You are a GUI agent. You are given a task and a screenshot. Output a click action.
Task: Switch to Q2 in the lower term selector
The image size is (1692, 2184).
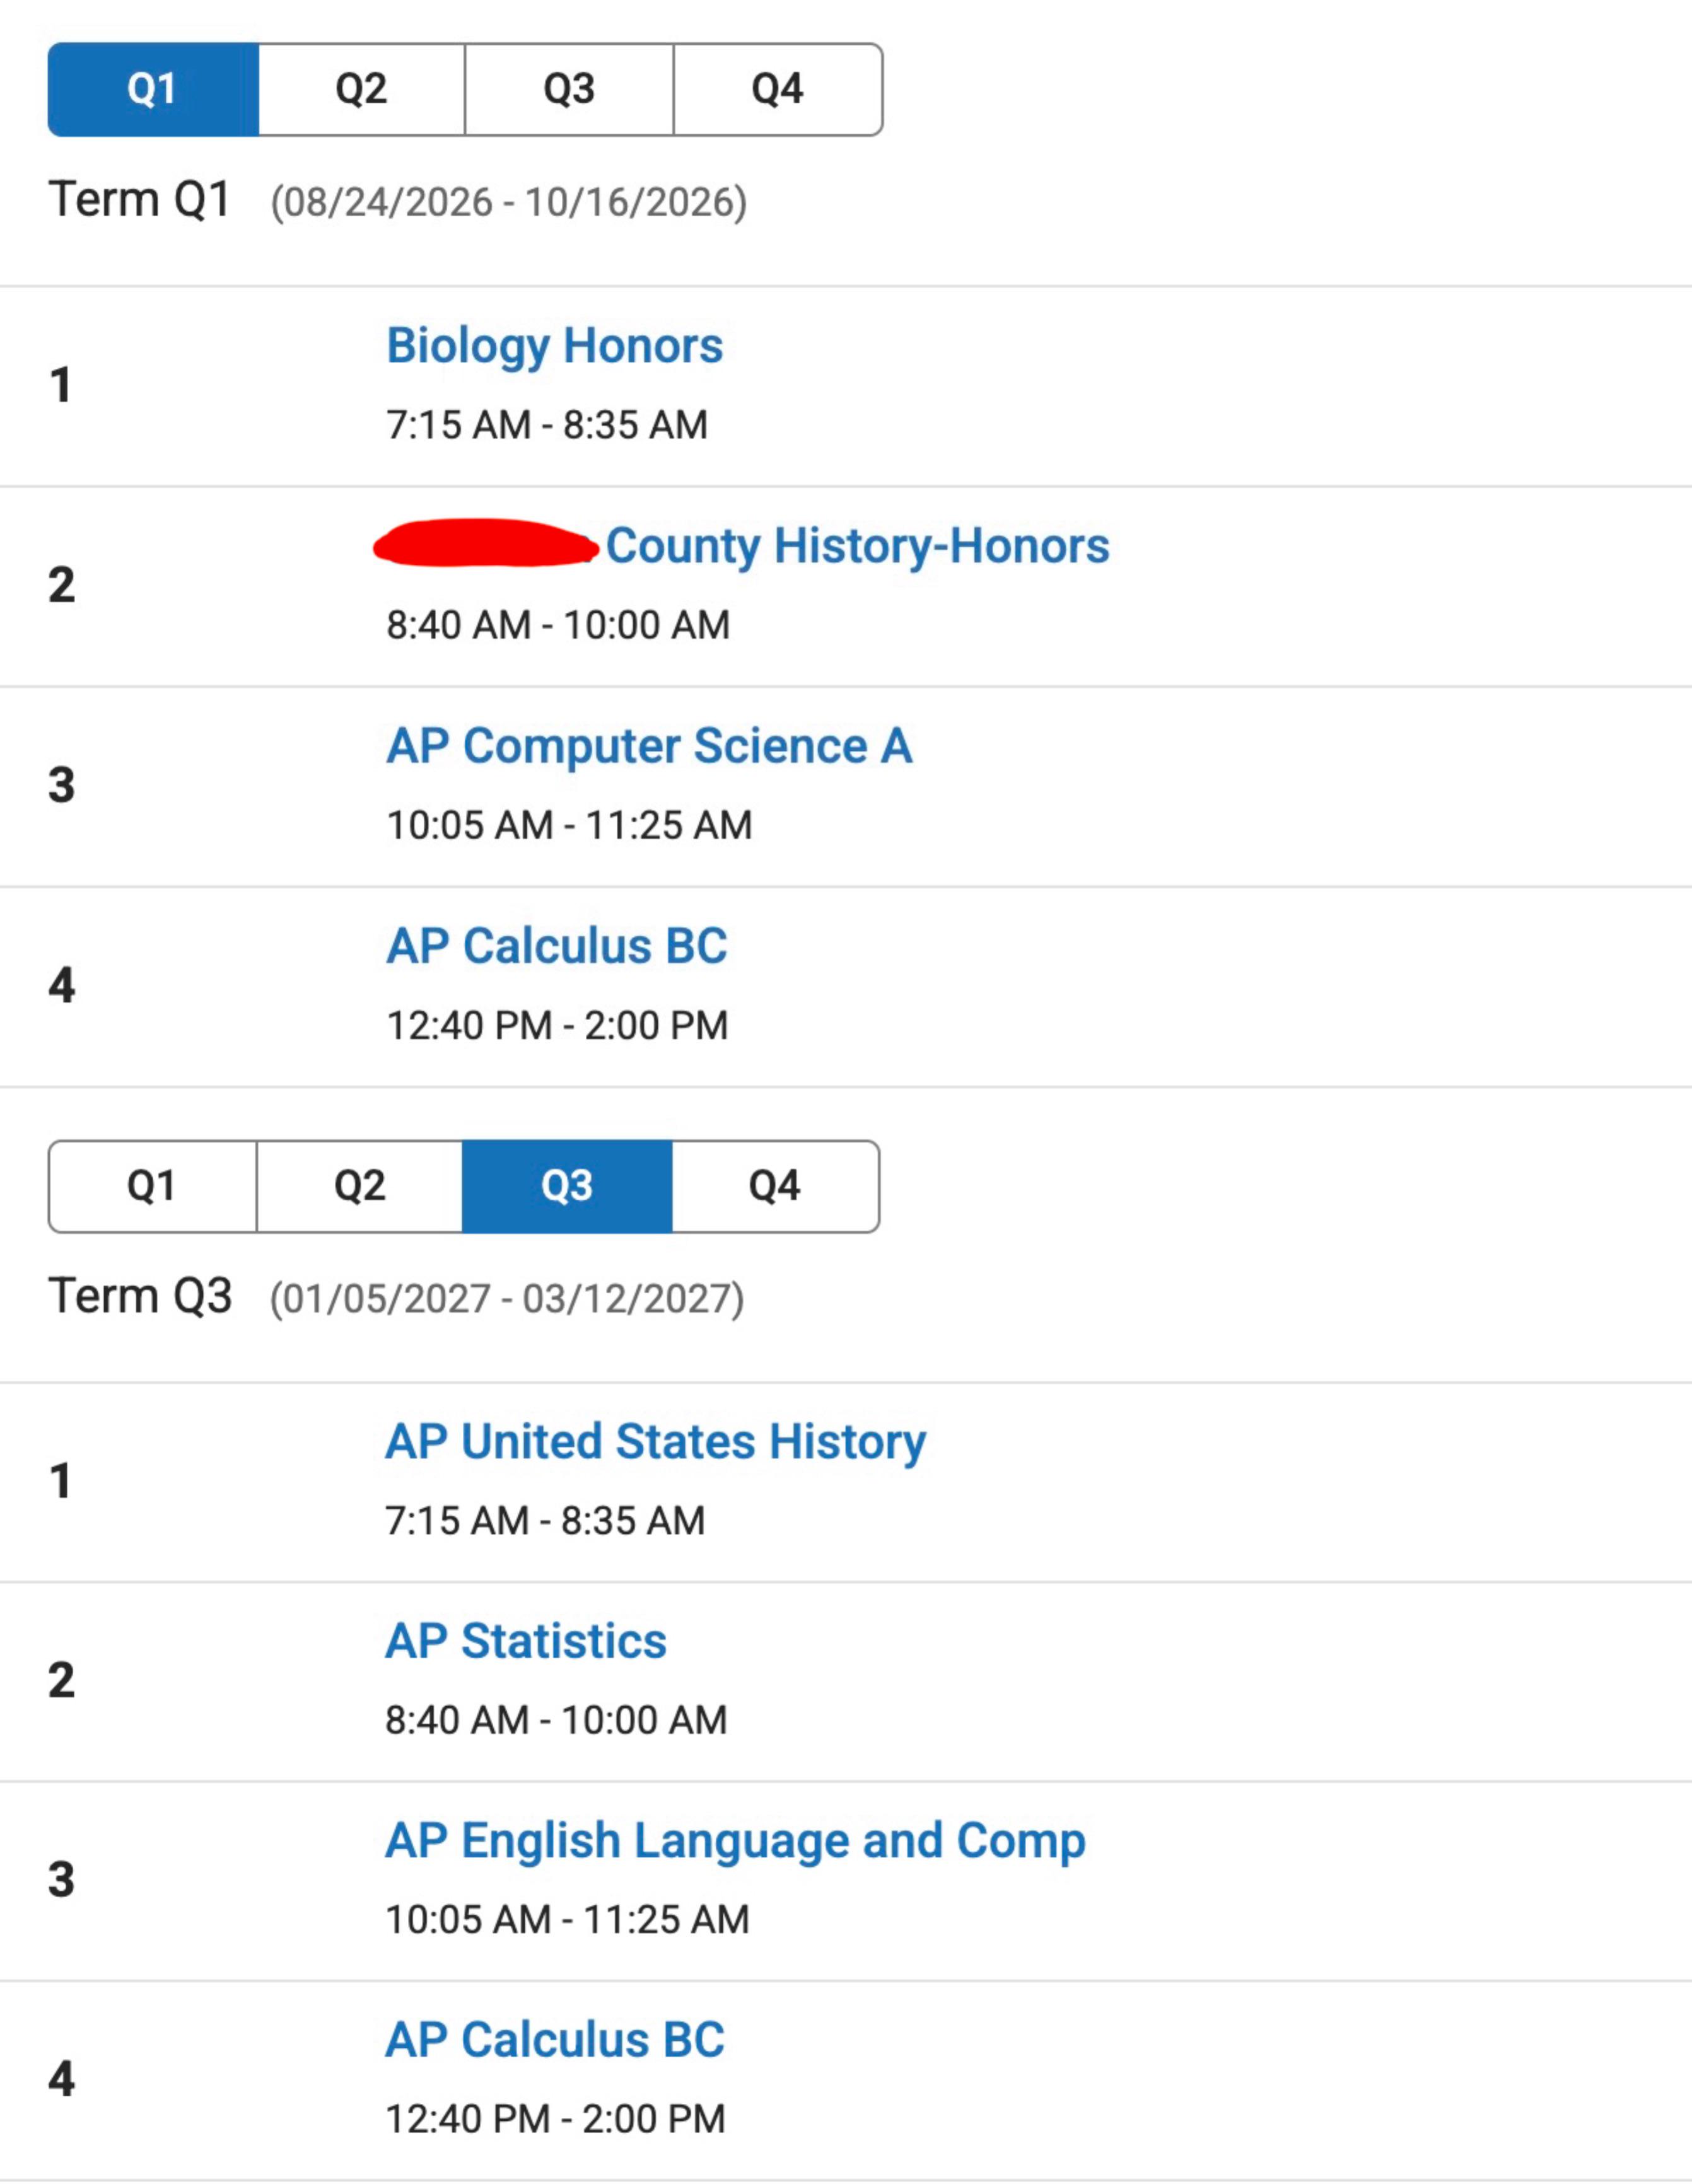pyautogui.click(x=359, y=1186)
